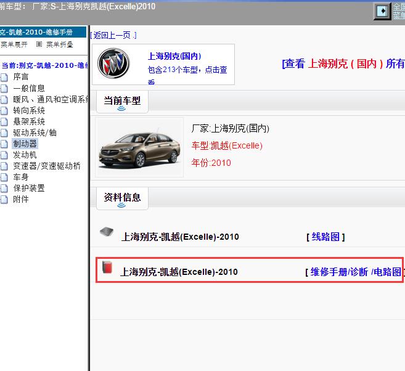Click page icon next to 暖风、通风和空调系统
The image size is (405, 371).
(4, 99)
